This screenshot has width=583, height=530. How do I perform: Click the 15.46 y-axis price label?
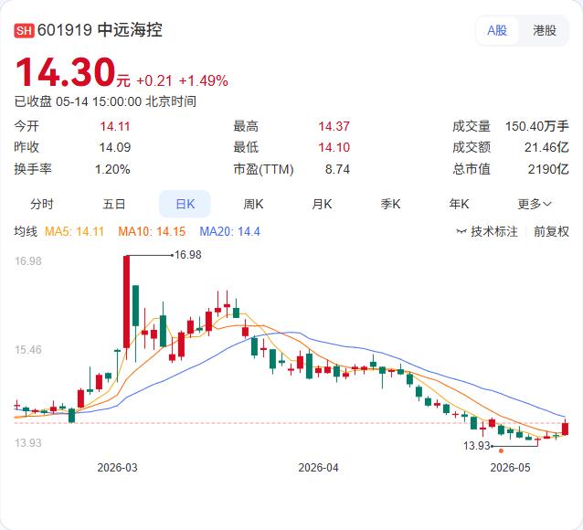point(28,350)
